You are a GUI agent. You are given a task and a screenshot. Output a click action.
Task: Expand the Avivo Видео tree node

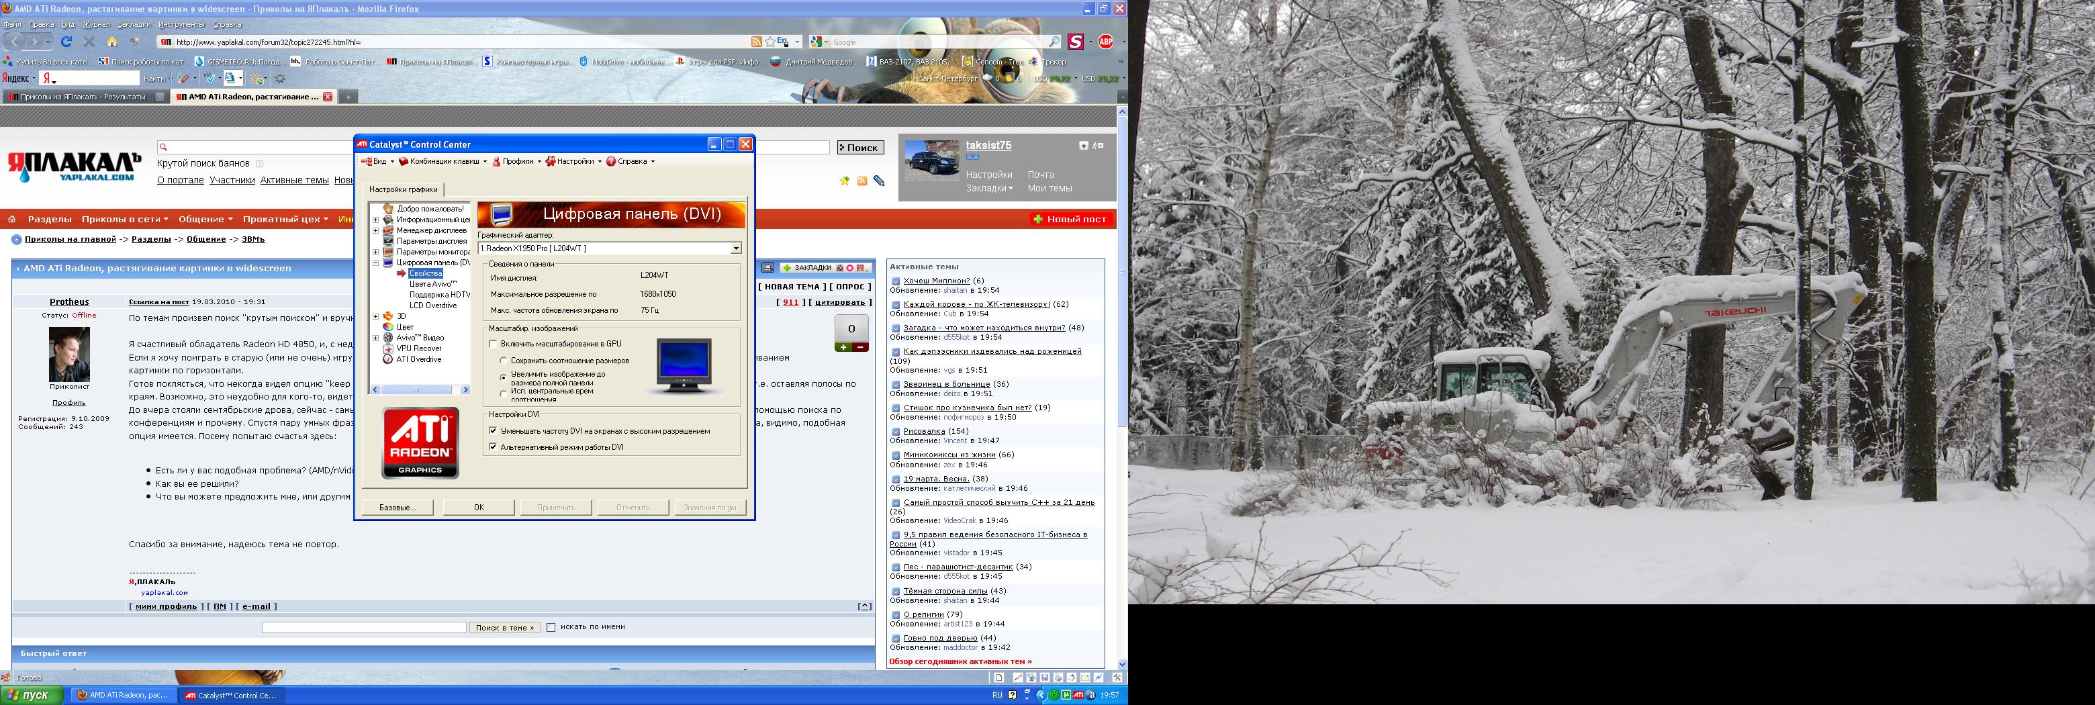pos(376,338)
